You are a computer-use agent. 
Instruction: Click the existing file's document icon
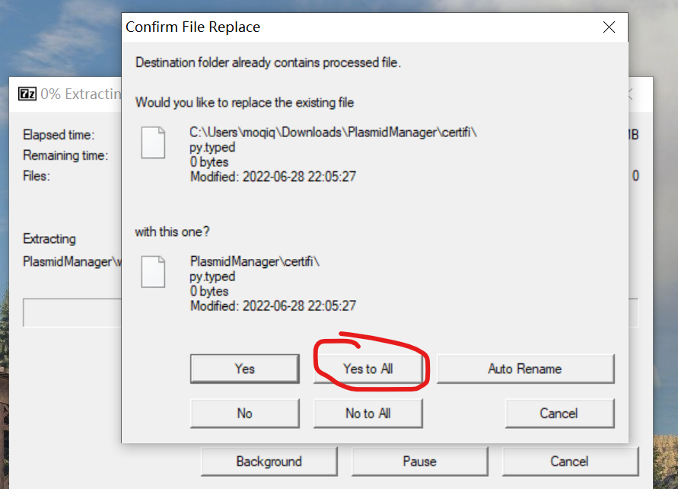click(153, 142)
